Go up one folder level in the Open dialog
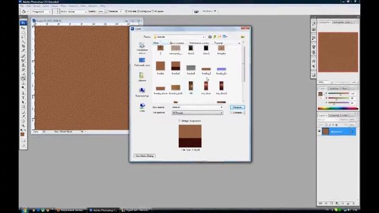This screenshot has width=379, height=213. (x=214, y=37)
